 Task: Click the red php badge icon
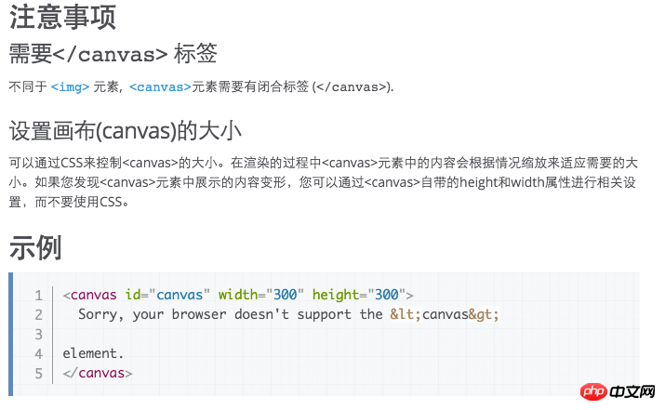593,391
